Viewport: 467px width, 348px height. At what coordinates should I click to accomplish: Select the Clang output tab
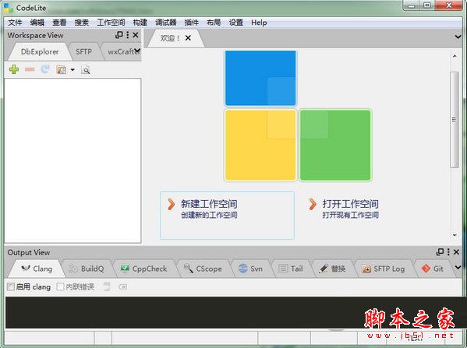pos(37,269)
